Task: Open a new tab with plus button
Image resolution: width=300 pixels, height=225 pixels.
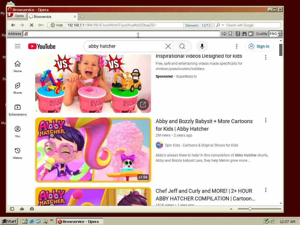Action: click(82, 16)
